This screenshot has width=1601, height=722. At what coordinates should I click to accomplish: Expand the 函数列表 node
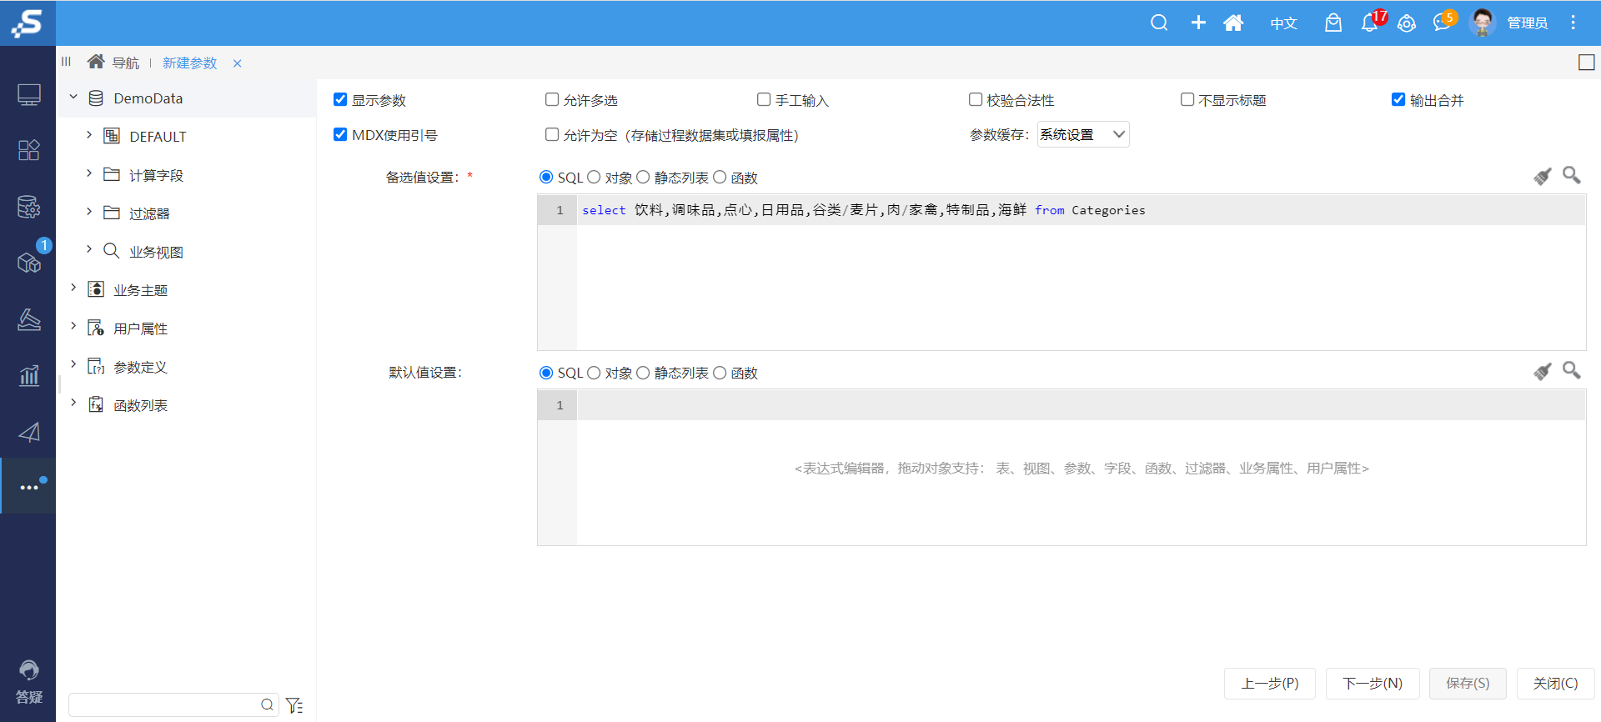pyautogui.click(x=73, y=403)
